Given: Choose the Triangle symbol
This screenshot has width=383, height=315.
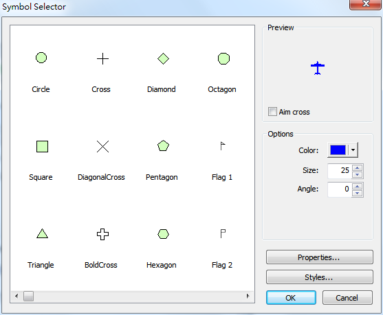Looking at the screenshot, I should pyautogui.click(x=42, y=233).
